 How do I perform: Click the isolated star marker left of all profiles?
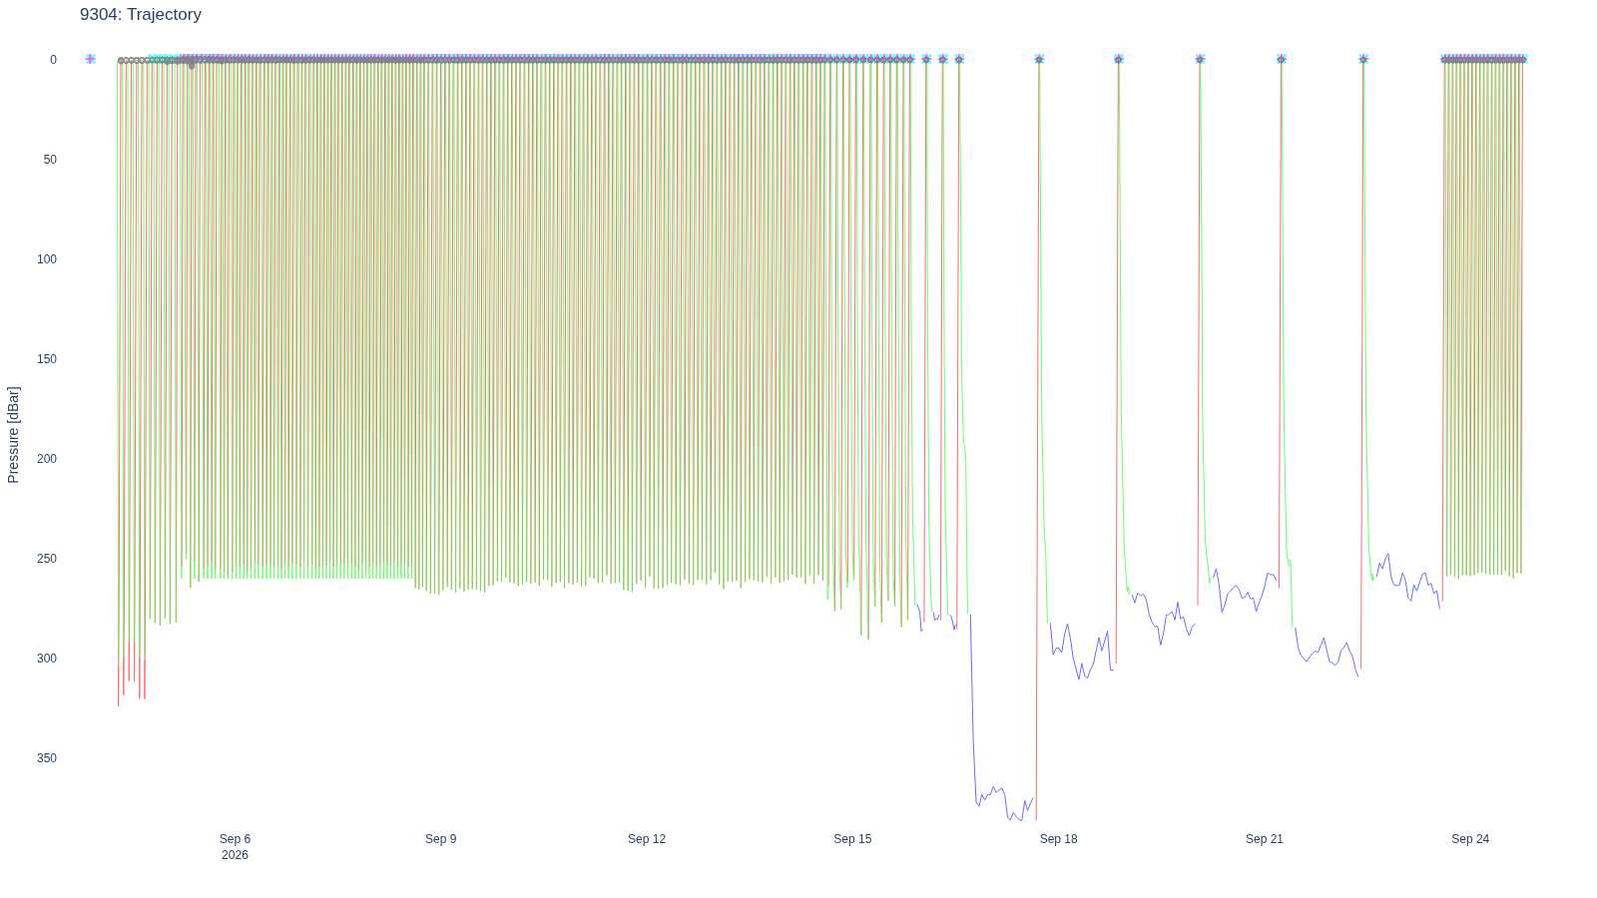pyautogui.click(x=91, y=59)
